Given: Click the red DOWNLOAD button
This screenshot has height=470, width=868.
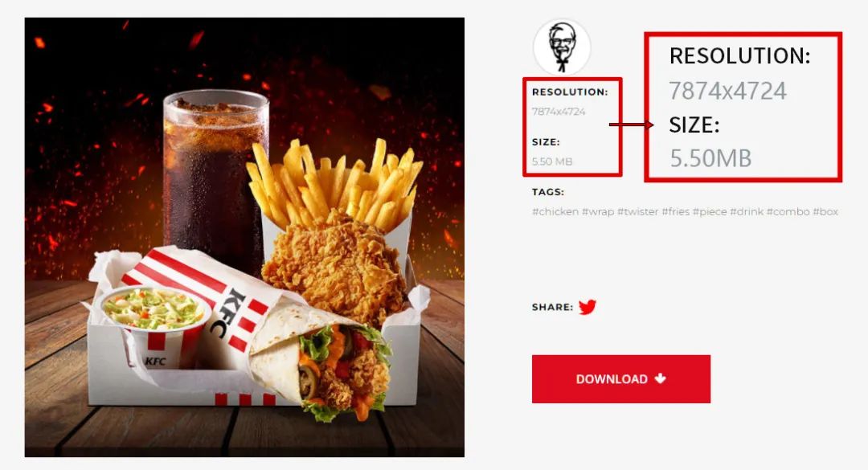Looking at the screenshot, I should click(621, 379).
